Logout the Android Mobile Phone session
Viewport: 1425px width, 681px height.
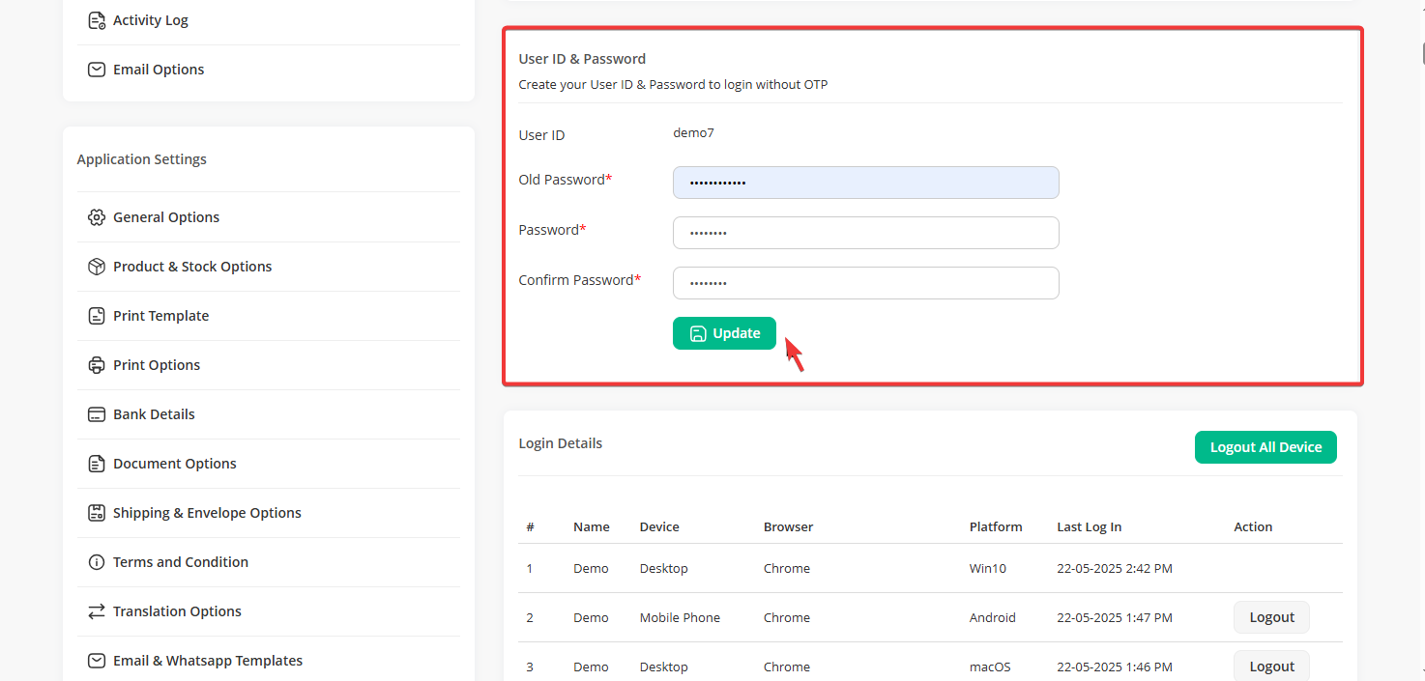(1270, 617)
